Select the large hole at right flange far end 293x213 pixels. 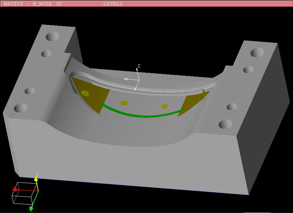(x=257, y=52)
